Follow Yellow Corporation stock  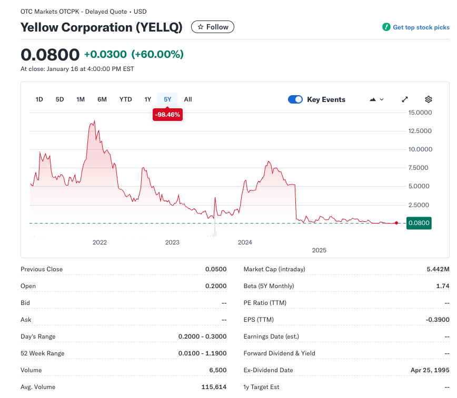pyautogui.click(x=213, y=27)
